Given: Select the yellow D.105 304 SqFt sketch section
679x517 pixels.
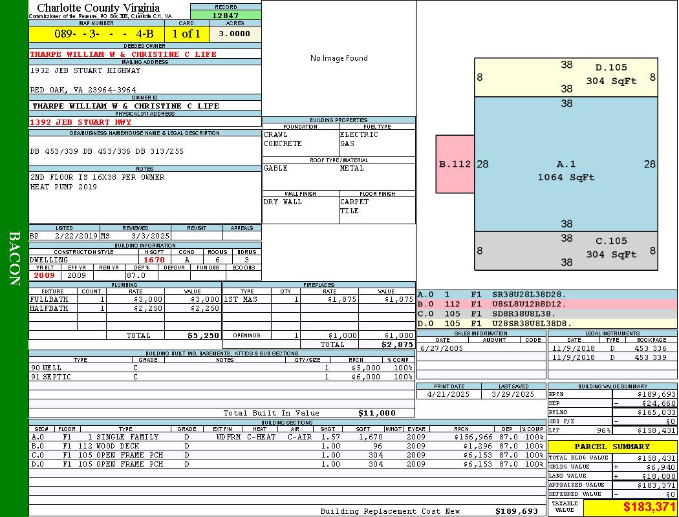Looking at the screenshot, I should point(566,77).
